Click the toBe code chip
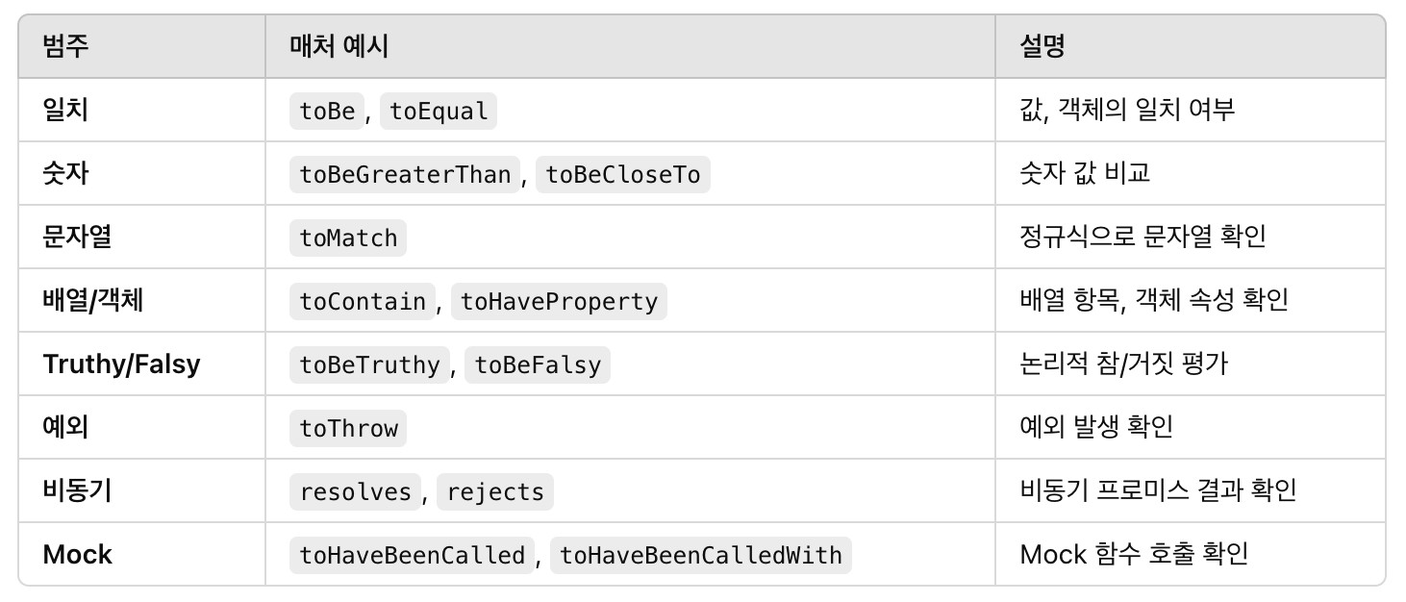This screenshot has height=602, width=1406. pos(327,111)
